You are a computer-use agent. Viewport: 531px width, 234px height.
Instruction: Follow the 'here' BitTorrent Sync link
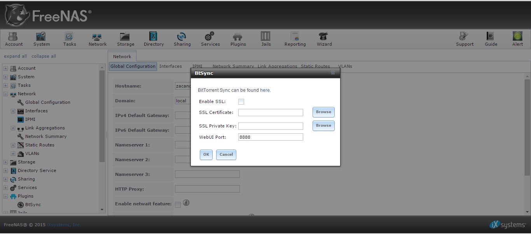point(265,90)
